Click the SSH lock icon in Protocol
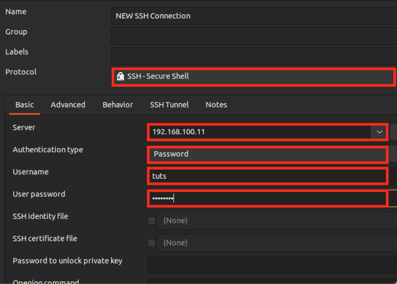 click(120, 76)
